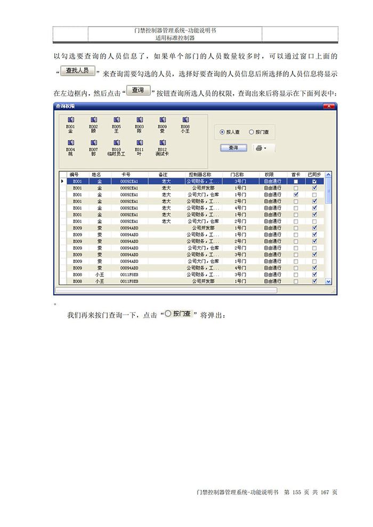Toggle 已同步 checkbox in E009 公司大门 1号门 row
Screen dimensions: 373x527
[314, 261]
